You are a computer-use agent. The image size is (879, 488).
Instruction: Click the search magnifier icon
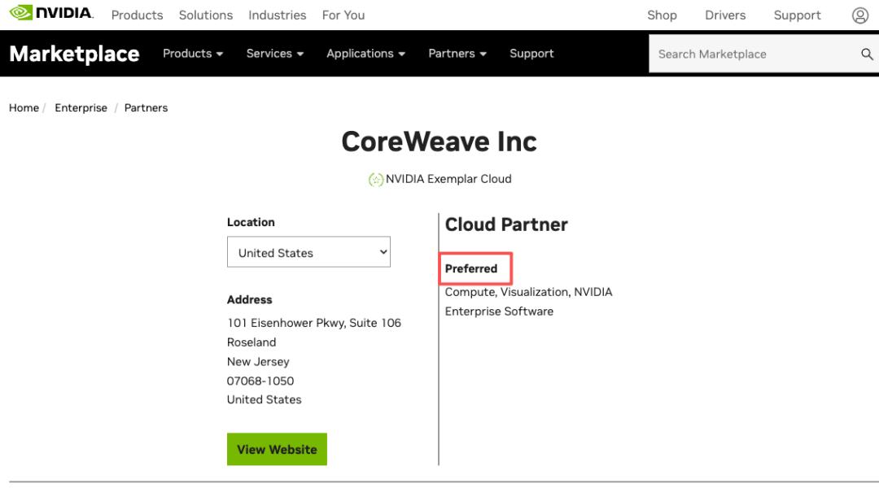click(867, 54)
